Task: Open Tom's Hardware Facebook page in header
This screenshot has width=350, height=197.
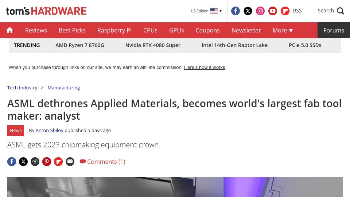Action: [x=235, y=11]
